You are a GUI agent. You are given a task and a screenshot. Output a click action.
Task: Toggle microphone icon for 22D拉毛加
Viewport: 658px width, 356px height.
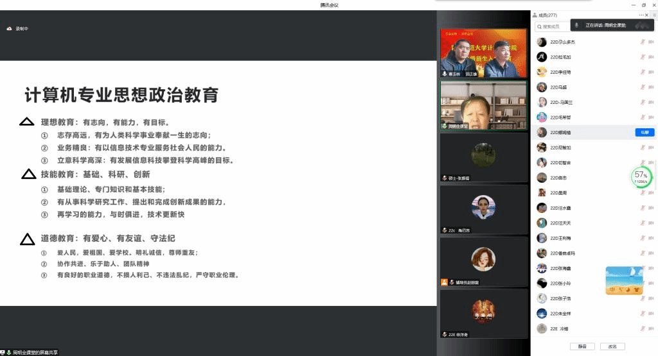(642, 57)
